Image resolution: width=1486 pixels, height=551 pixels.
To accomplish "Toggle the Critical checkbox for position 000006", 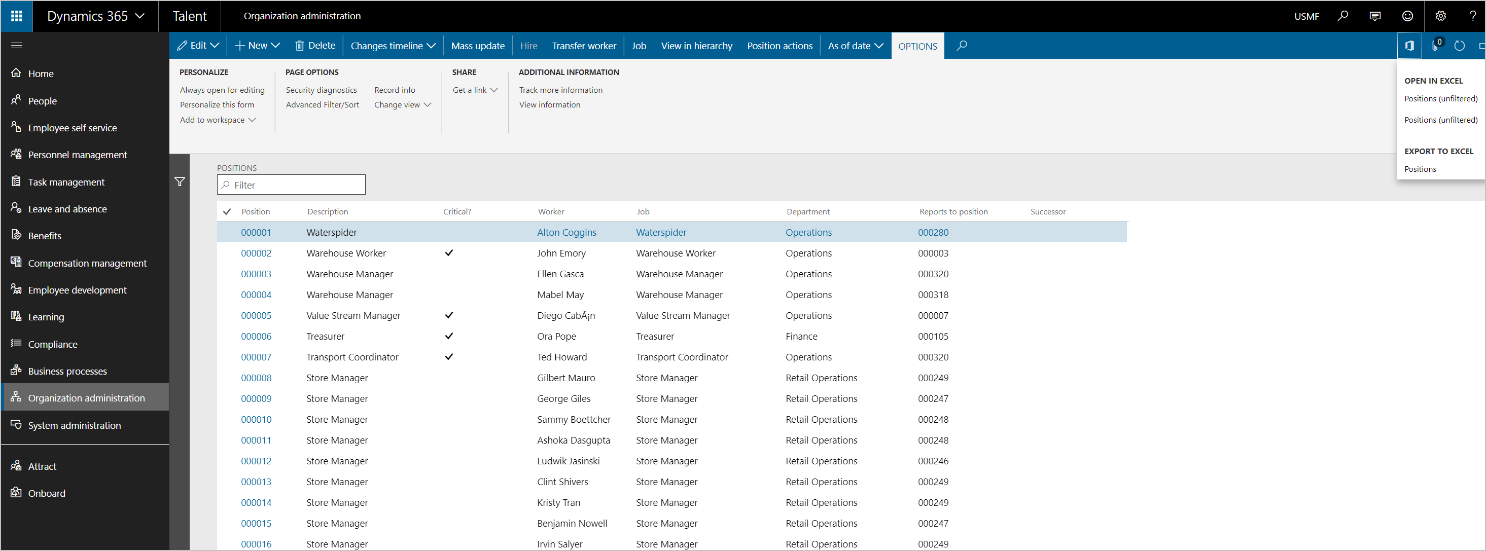I will tap(447, 336).
